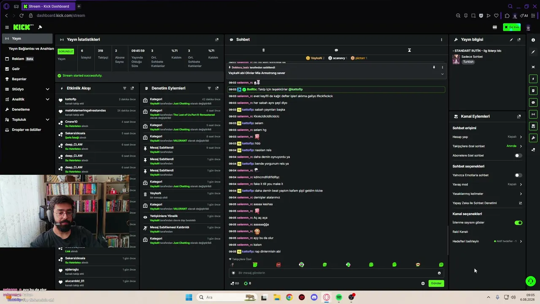Open Yapay Zeka ile Sohbet Denetimi external link
The height and width of the screenshot is (304, 540).
click(520, 203)
